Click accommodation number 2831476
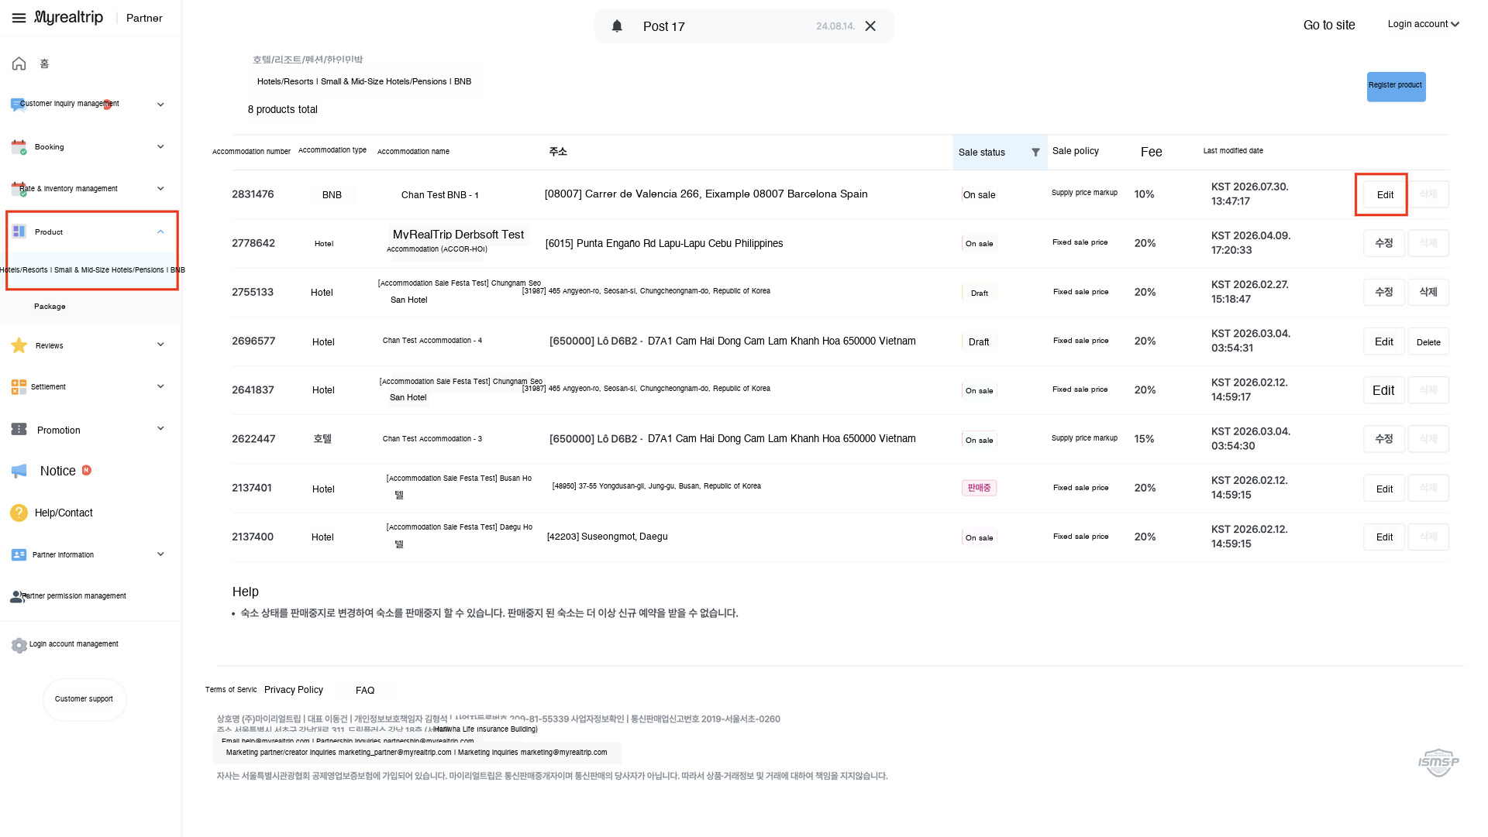The width and height of the screenshot is (1488, 837). coord(253,194)
